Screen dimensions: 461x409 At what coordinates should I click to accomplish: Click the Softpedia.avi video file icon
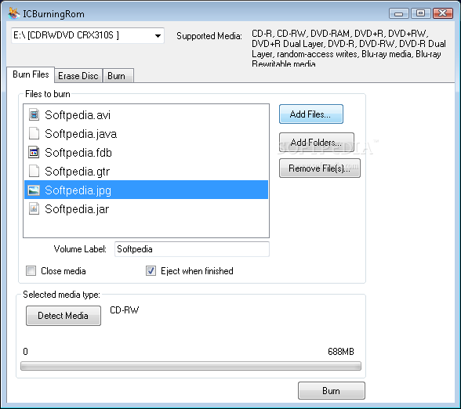pos(34,114)
